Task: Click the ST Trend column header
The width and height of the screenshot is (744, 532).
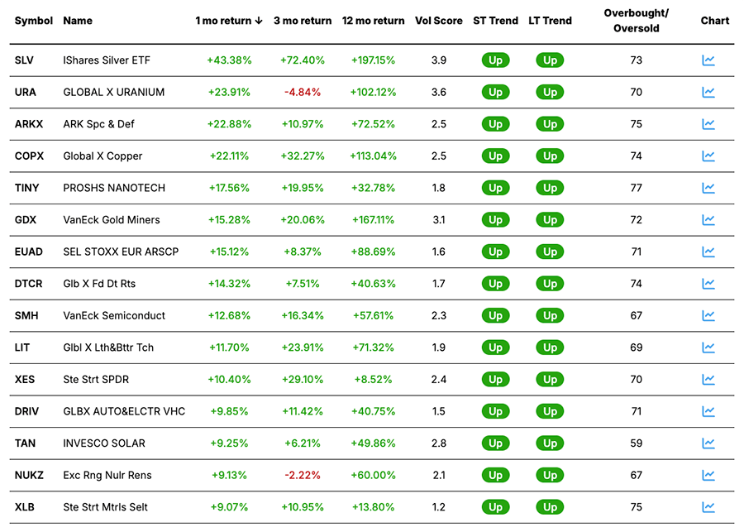Action: [494, 21]
